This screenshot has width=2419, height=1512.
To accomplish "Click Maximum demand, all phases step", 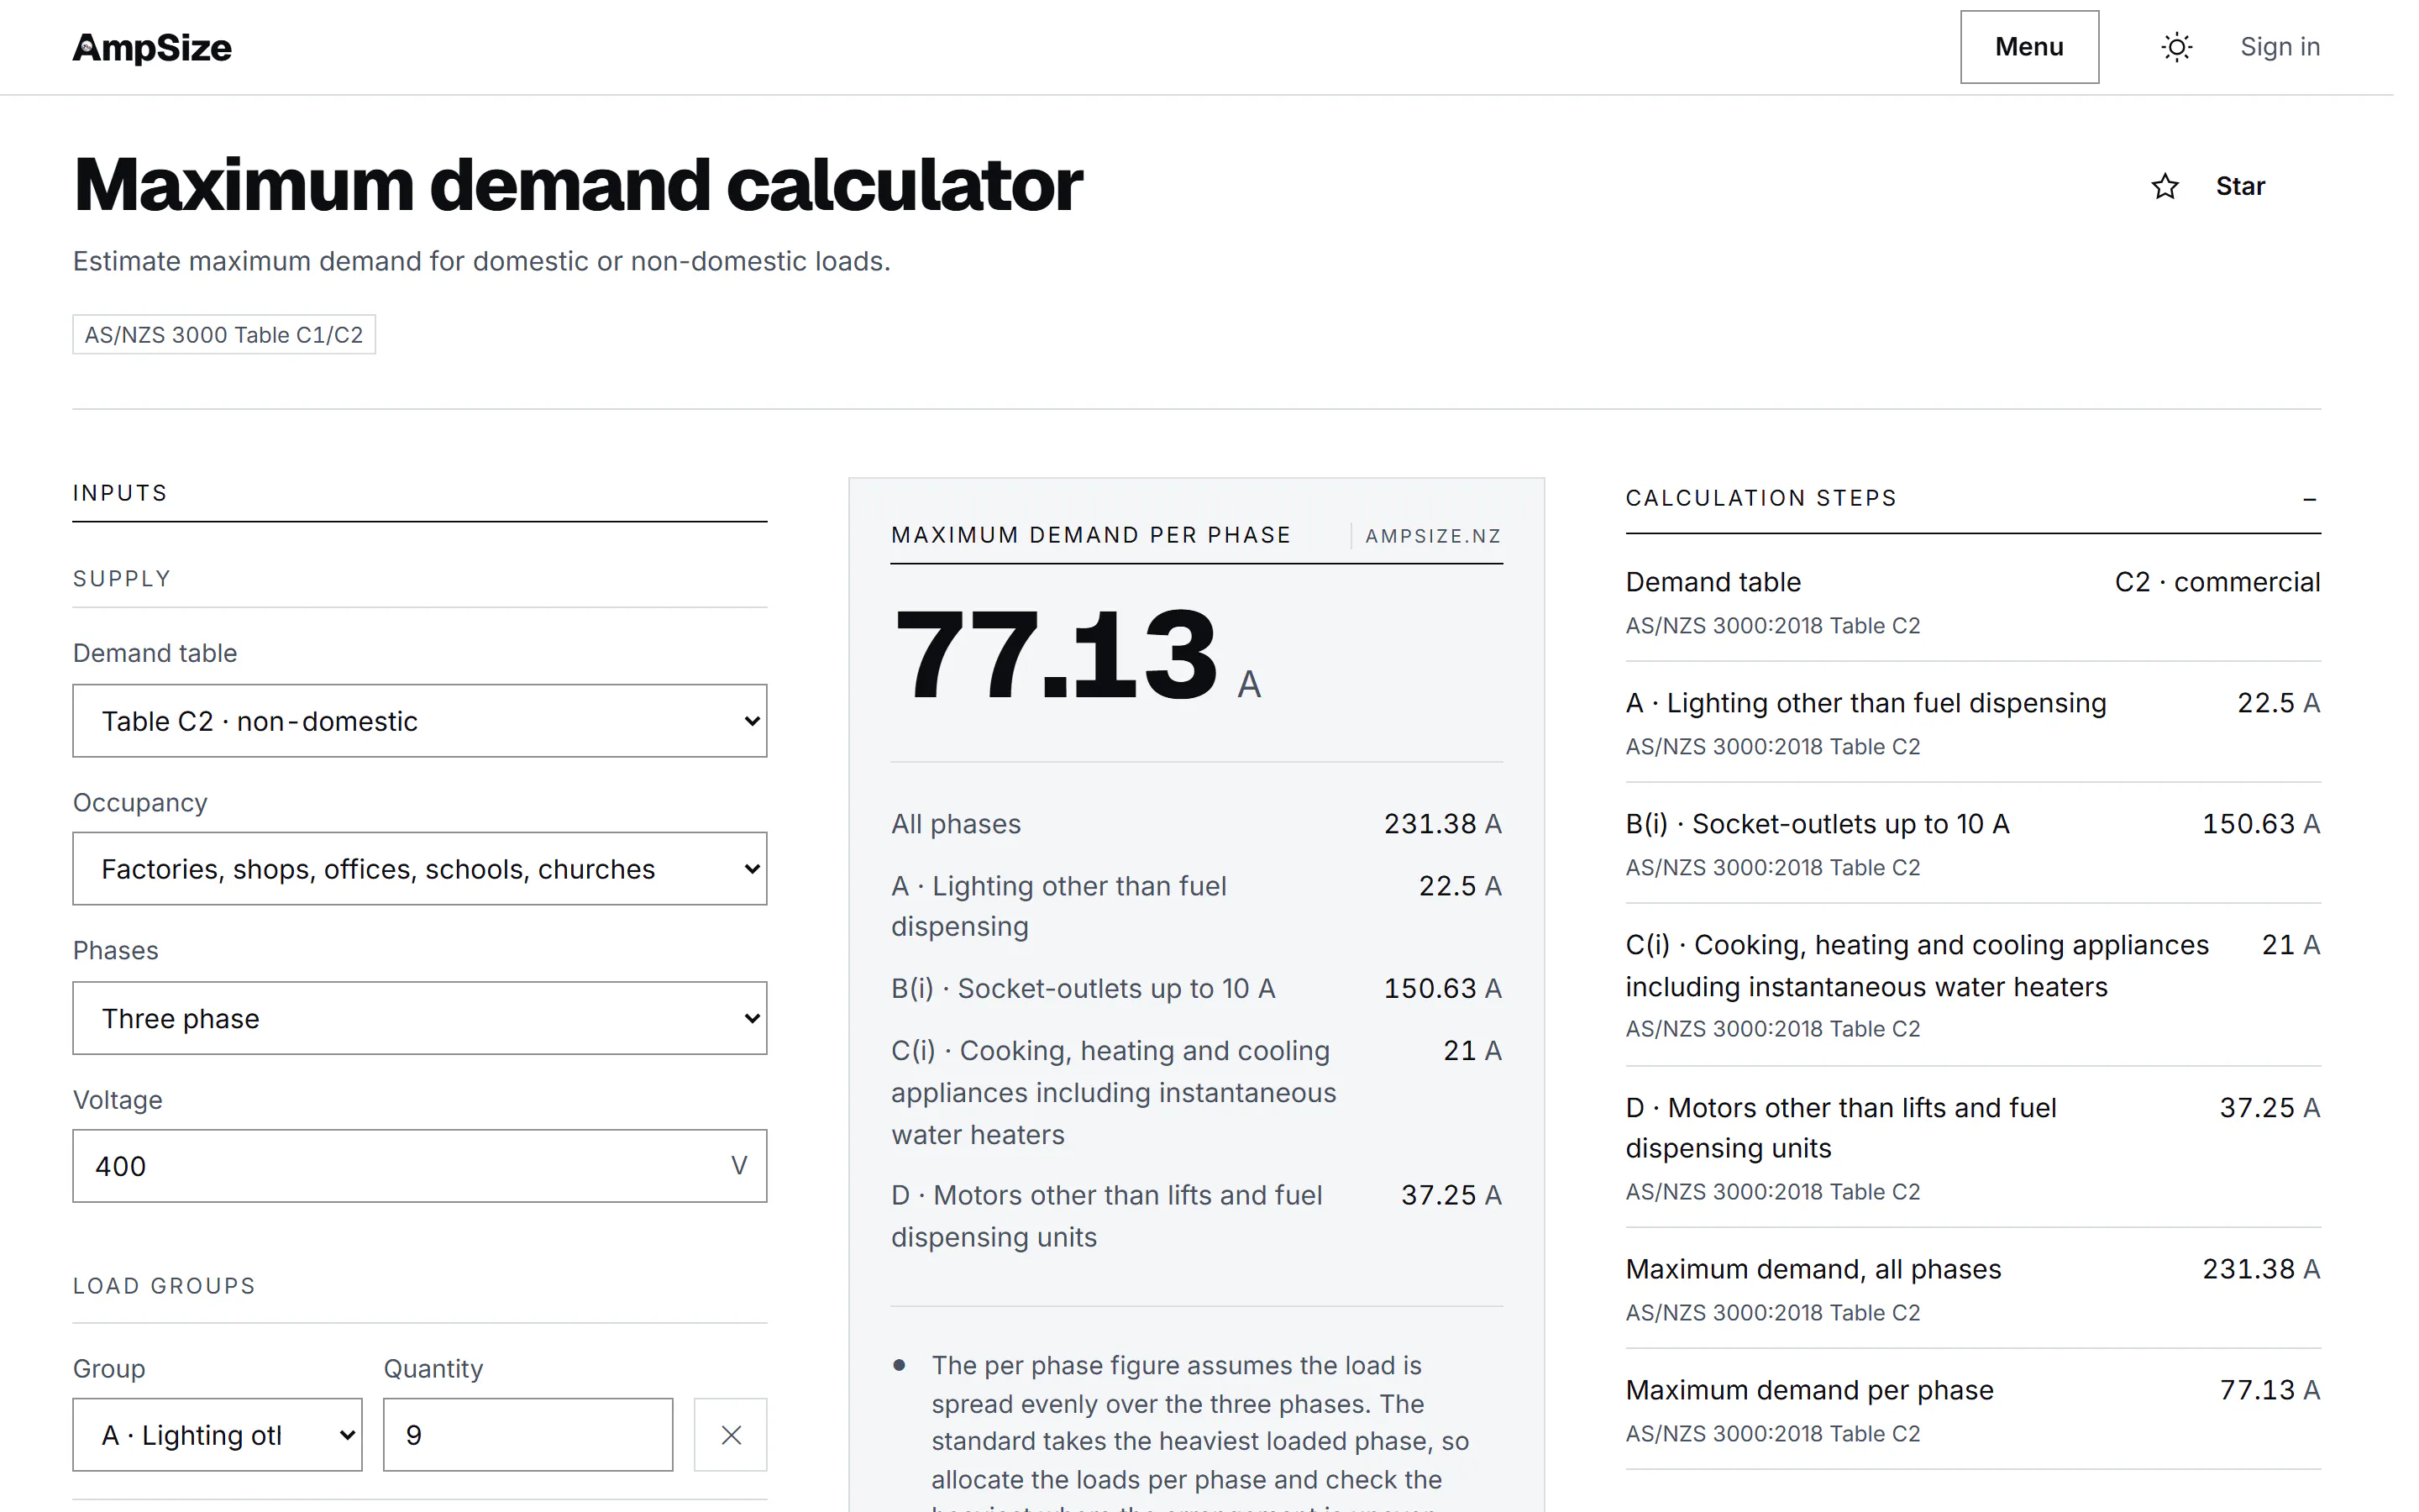I will pyautogui.click(x=1813, y=1269).
